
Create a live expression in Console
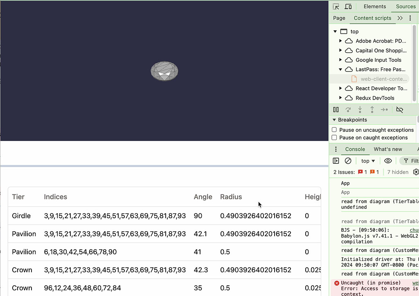coord(388,160)
